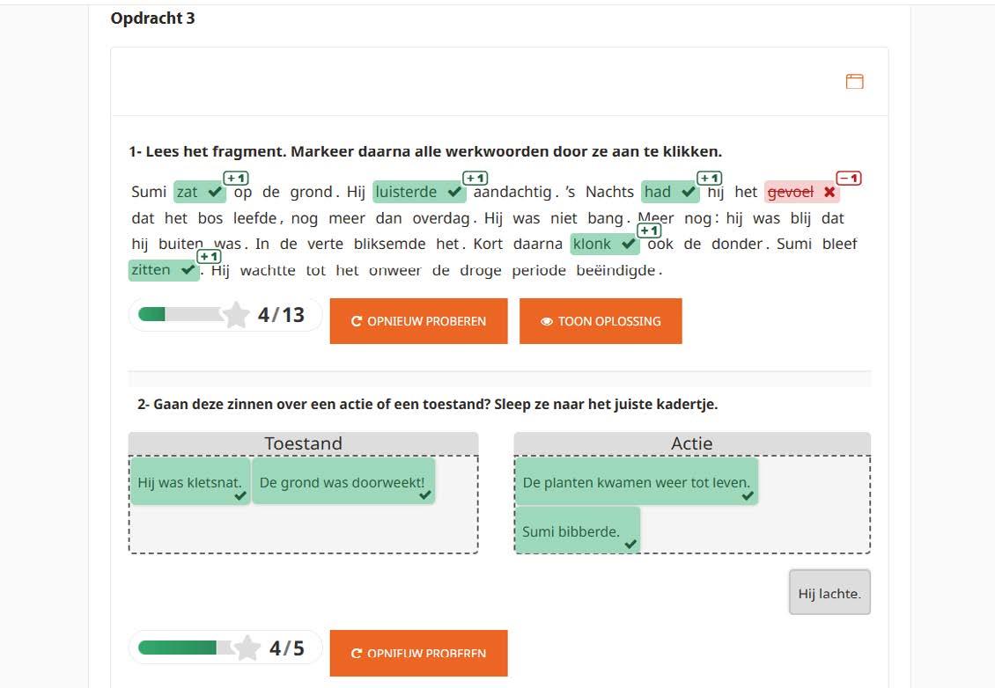Select the 'Actie' column header
Viewport: 995px width, 688px height.
point(692,443)
